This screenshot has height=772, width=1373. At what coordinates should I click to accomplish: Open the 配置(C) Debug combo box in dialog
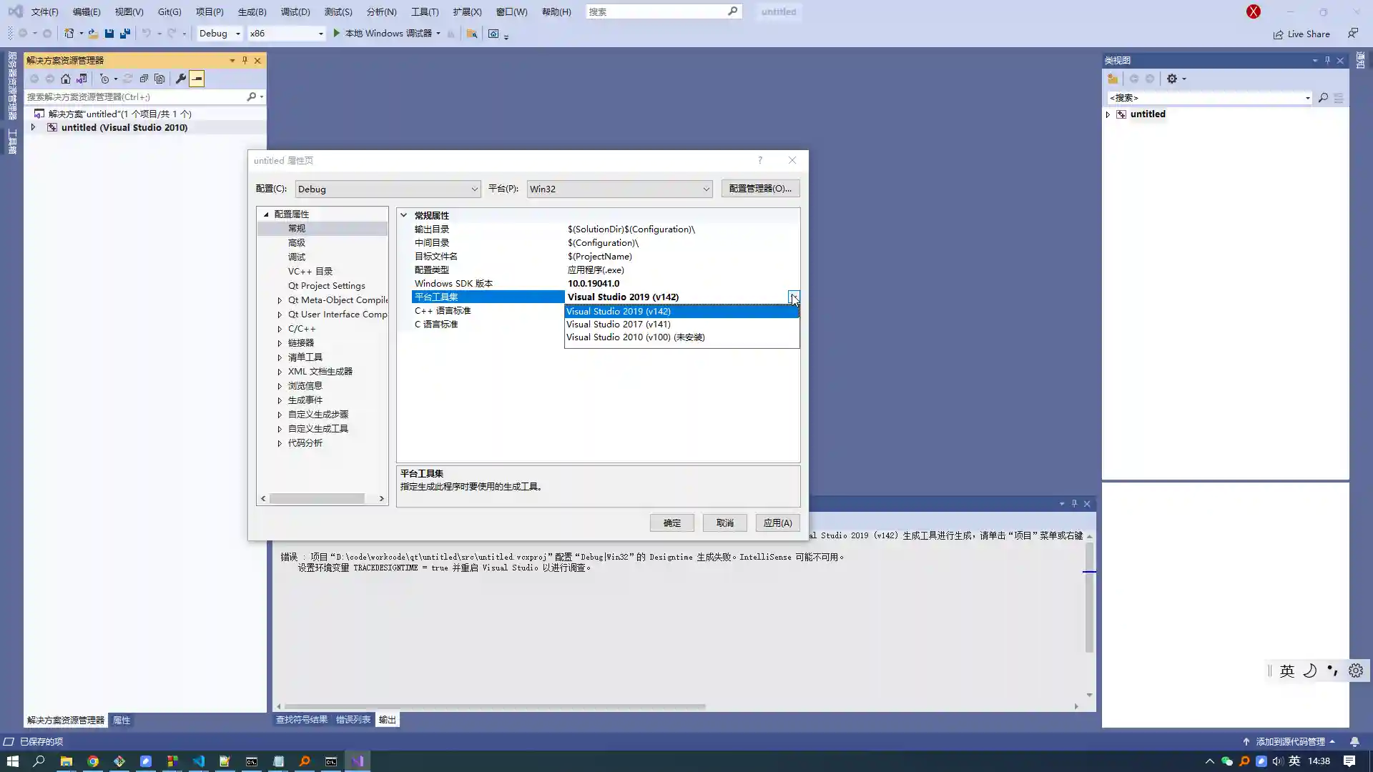pyautogui.click(x=388, y=189)
